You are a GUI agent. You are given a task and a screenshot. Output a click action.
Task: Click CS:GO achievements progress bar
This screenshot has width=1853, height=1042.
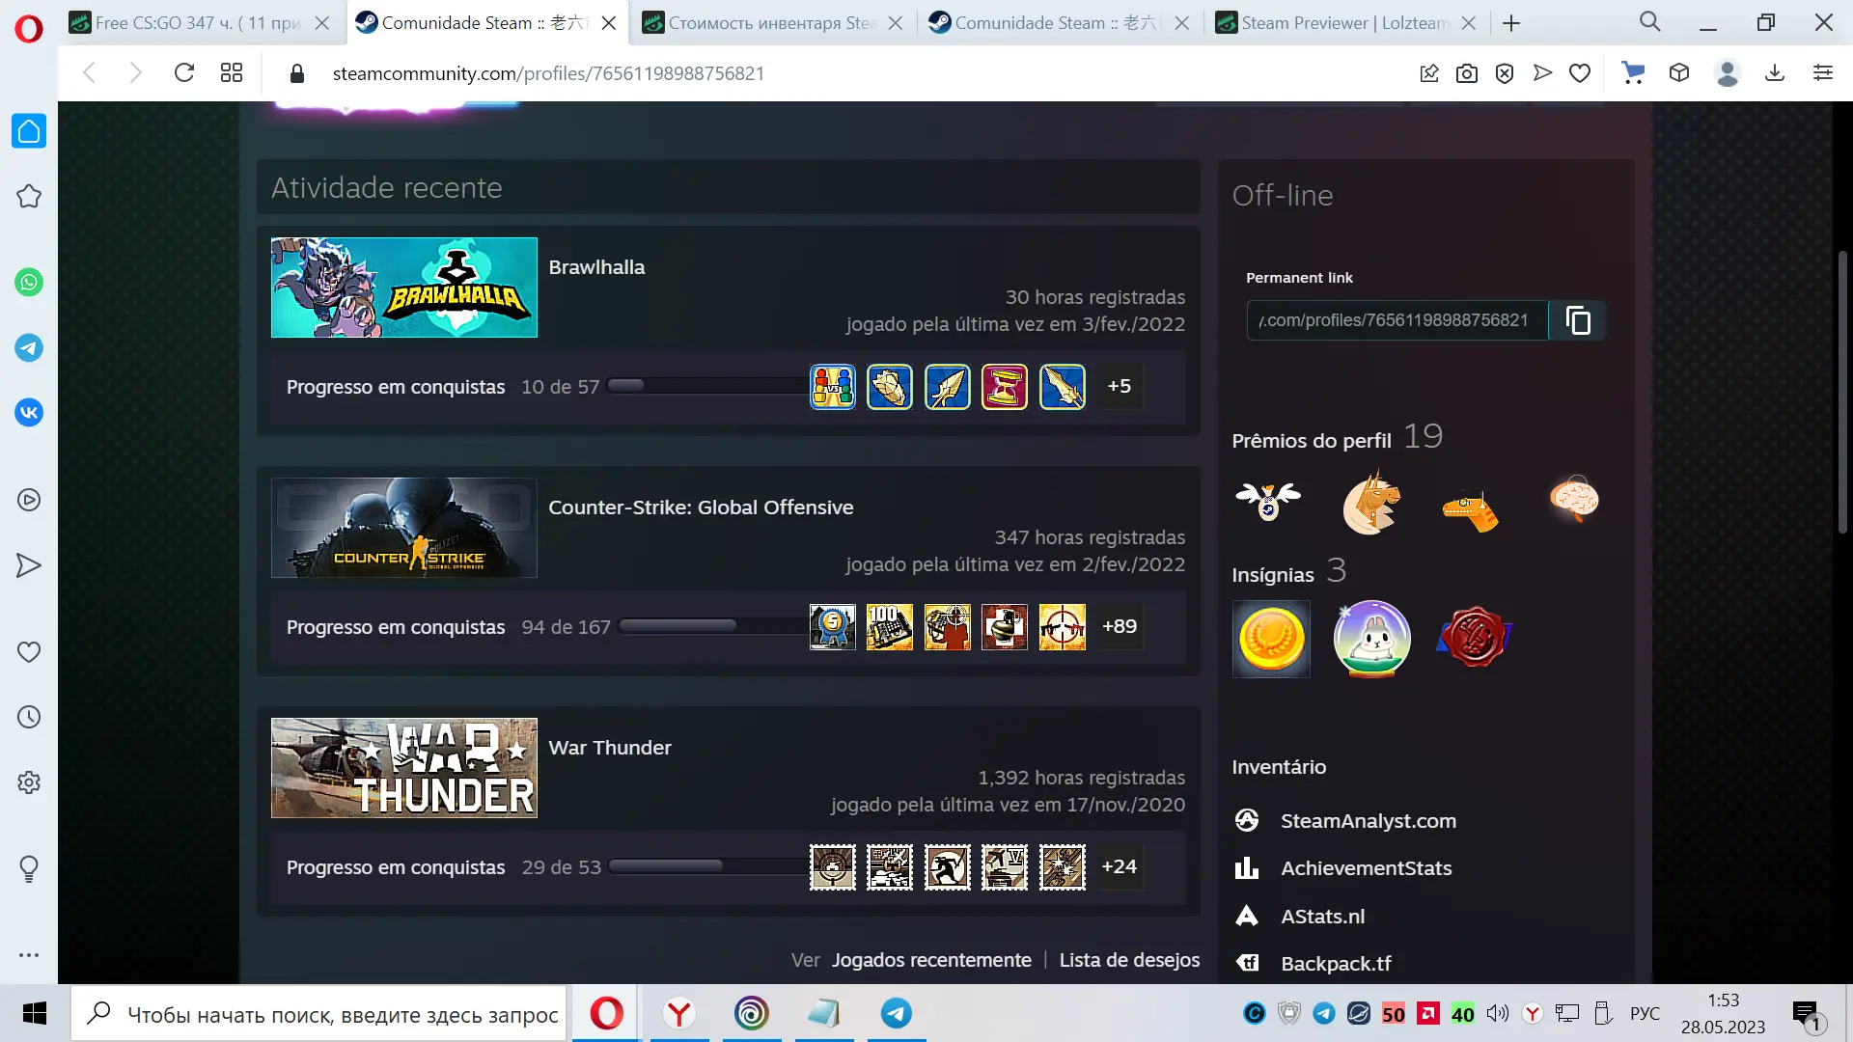pyautogui.click(x=712, y=626)
